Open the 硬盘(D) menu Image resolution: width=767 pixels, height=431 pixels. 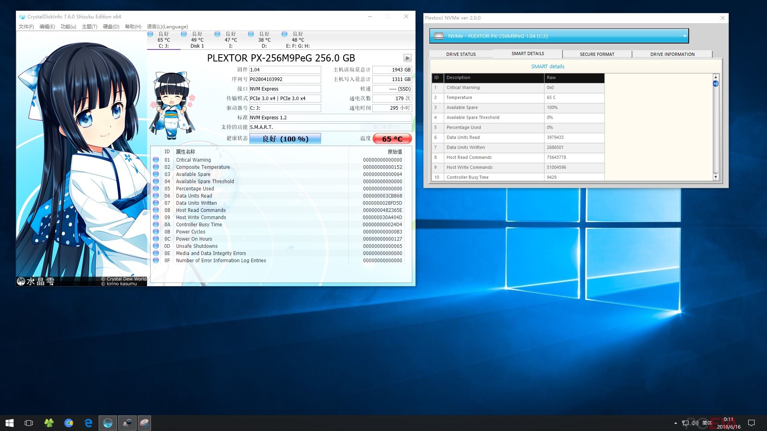pos(111,27)
